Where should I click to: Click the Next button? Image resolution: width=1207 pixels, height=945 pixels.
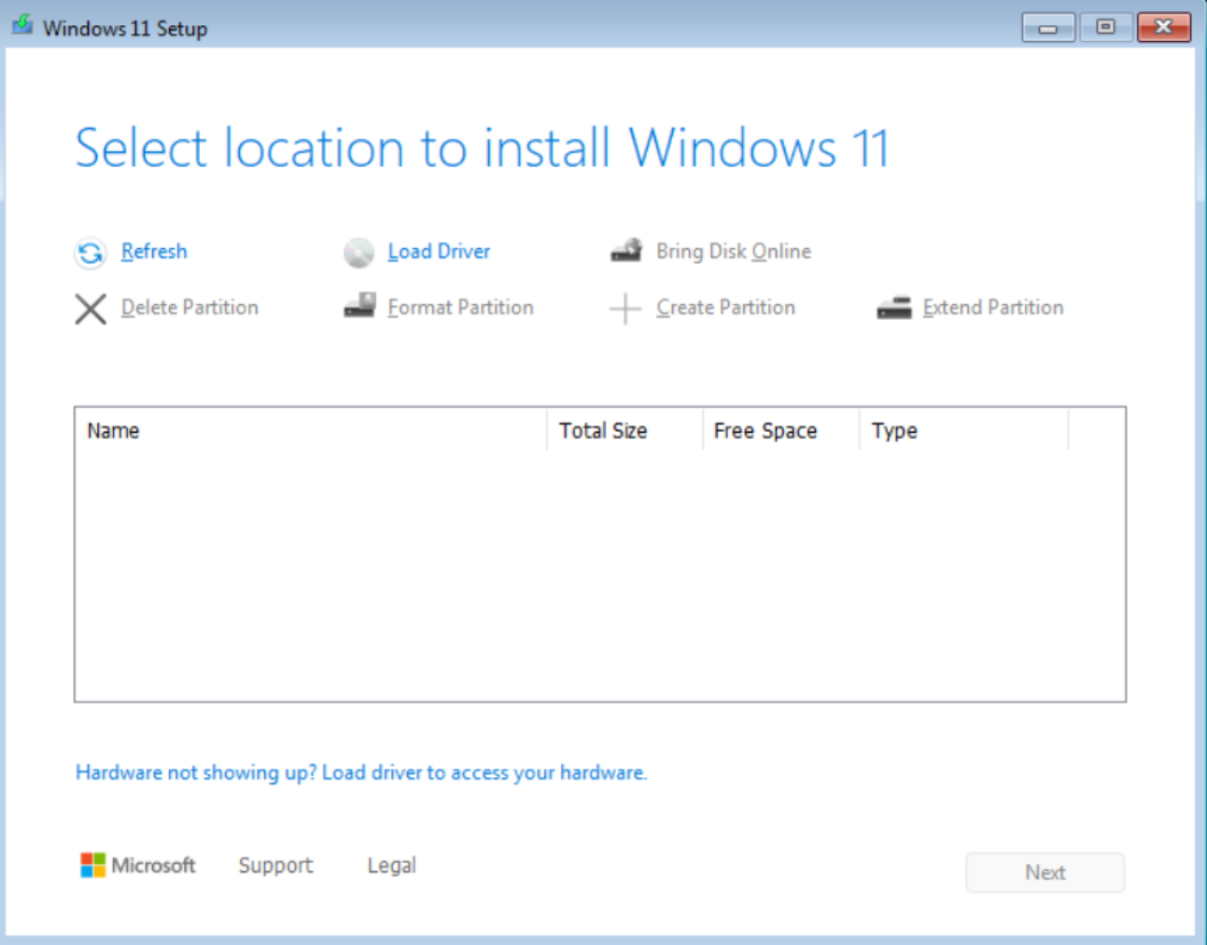click(1046, 872)
